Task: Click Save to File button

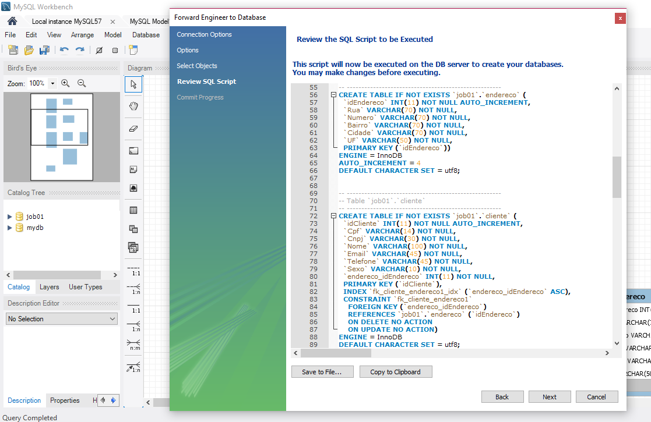Action: click(x=322, y=372)
